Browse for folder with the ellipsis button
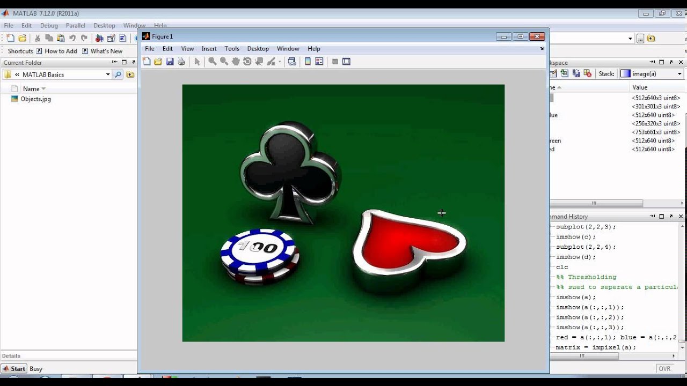This screenshot has height=386, width=687. pyautogui.click(x=640, y=38)
